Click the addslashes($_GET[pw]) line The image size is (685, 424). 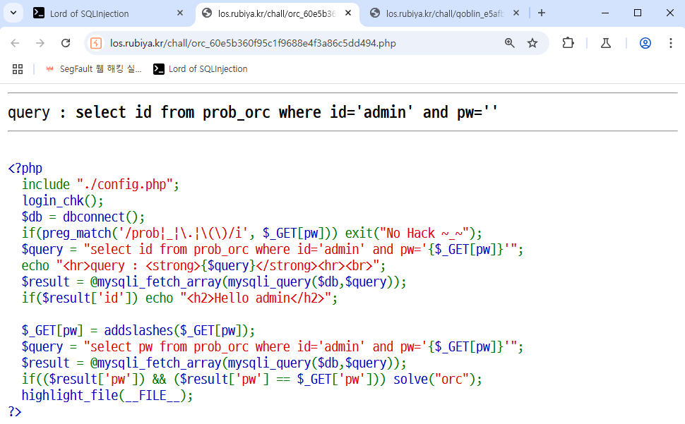(x=138, y=330)
